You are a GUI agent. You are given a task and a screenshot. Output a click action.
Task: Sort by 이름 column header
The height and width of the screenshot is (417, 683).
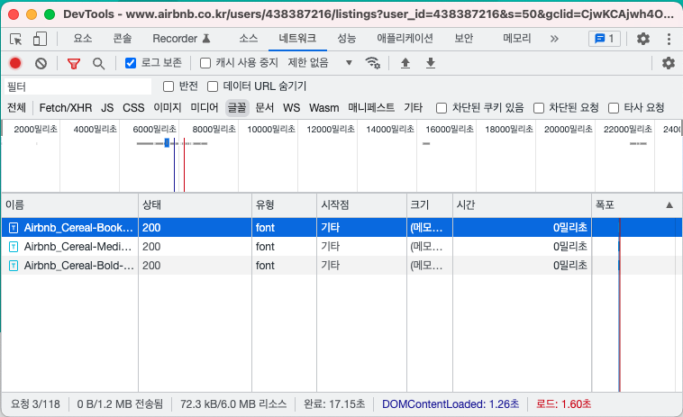(x=69, y=205)
